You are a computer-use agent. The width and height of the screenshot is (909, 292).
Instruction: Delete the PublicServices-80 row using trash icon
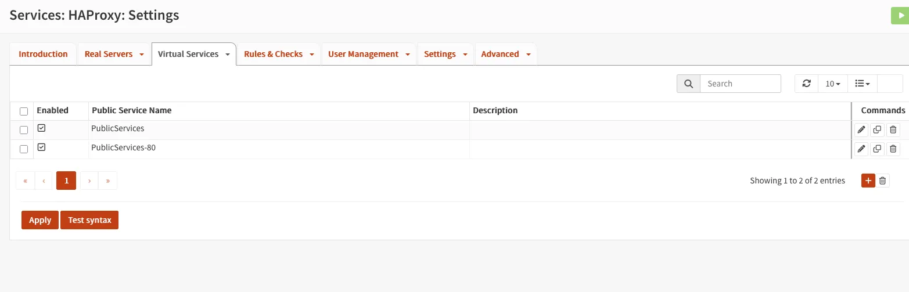coord(893,149)
